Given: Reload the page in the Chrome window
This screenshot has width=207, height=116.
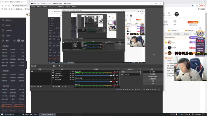Looking at the screenshot, I should click(x=9, y=5).
